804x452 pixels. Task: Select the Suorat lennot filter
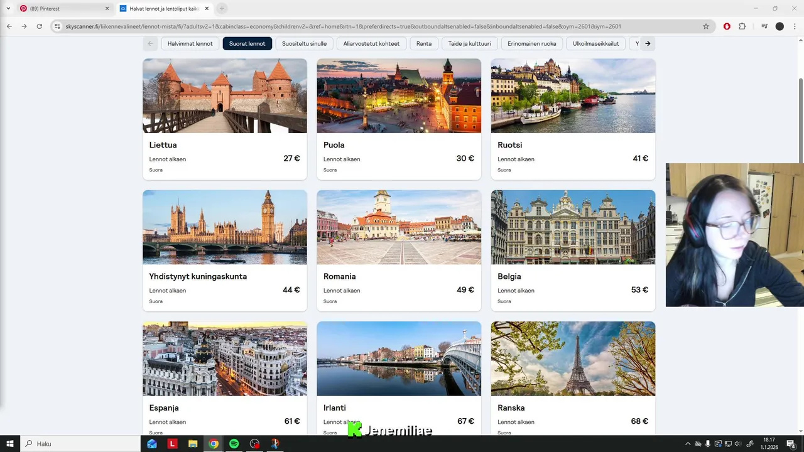click(x=247, y=43)
